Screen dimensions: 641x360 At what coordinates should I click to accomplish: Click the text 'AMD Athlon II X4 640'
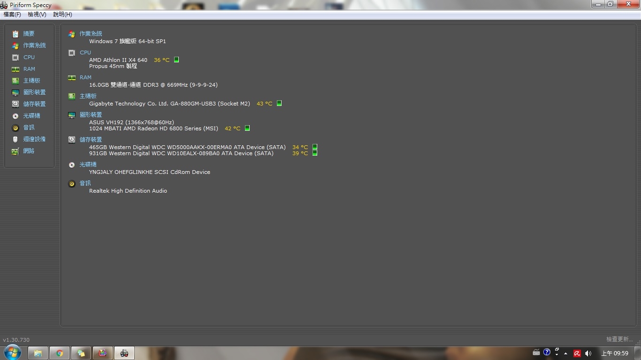tap(118, 60)
